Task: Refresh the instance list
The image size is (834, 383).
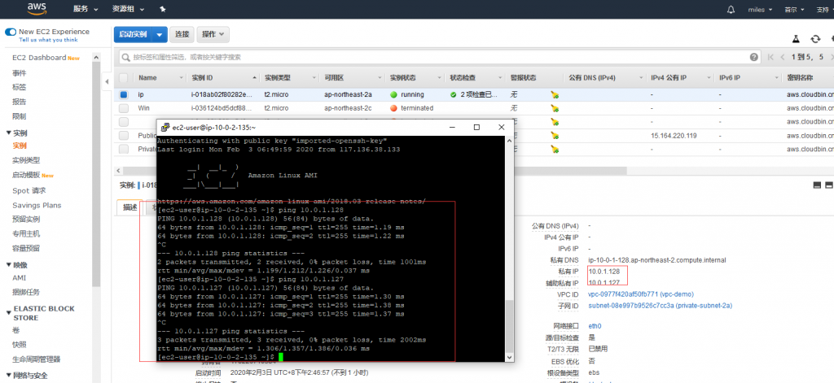Action: (x=815, y=38)
